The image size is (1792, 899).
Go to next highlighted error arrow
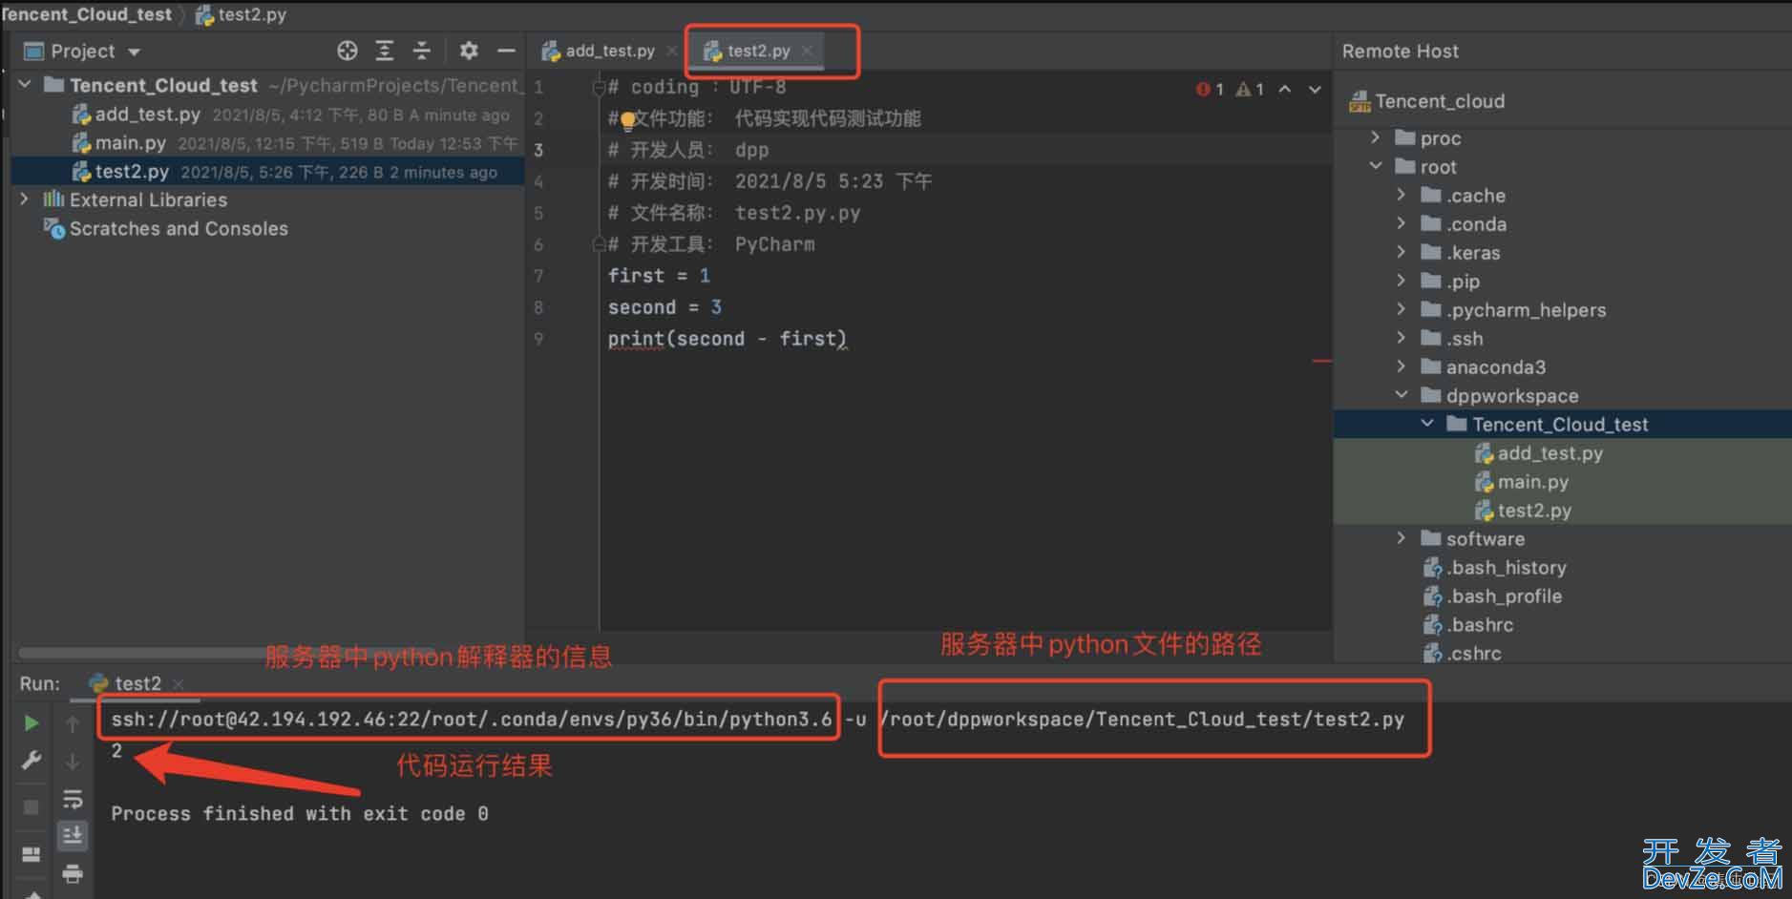(1315, 89)
